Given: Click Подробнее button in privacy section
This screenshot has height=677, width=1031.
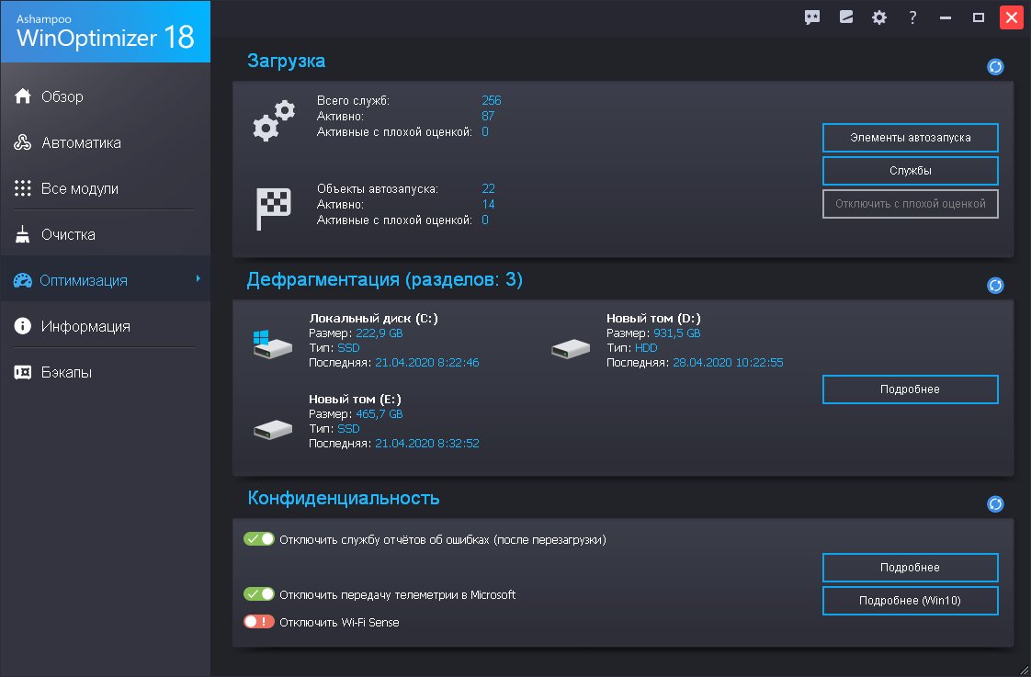Looking at the screenshot, I should pos(910,568).
